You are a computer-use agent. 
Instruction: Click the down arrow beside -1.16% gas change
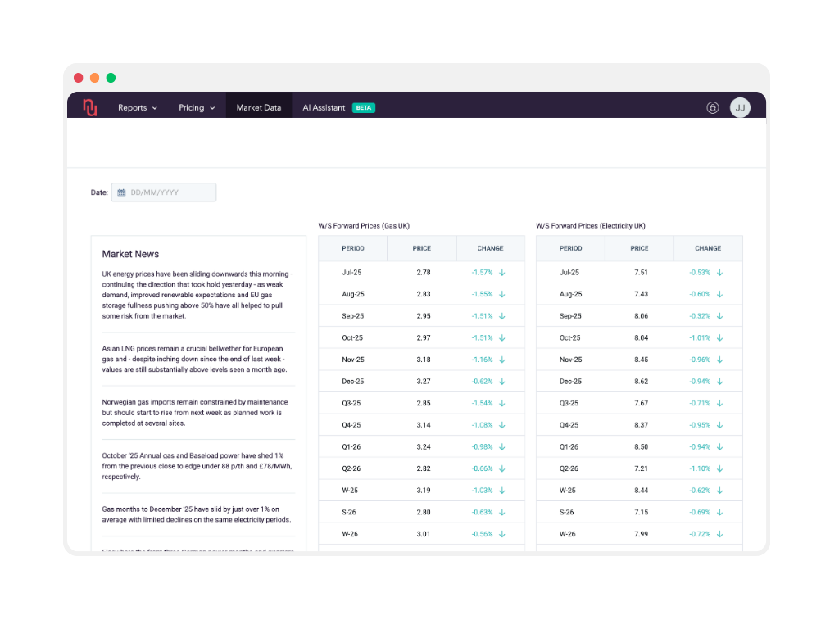(x=502, y=360)
